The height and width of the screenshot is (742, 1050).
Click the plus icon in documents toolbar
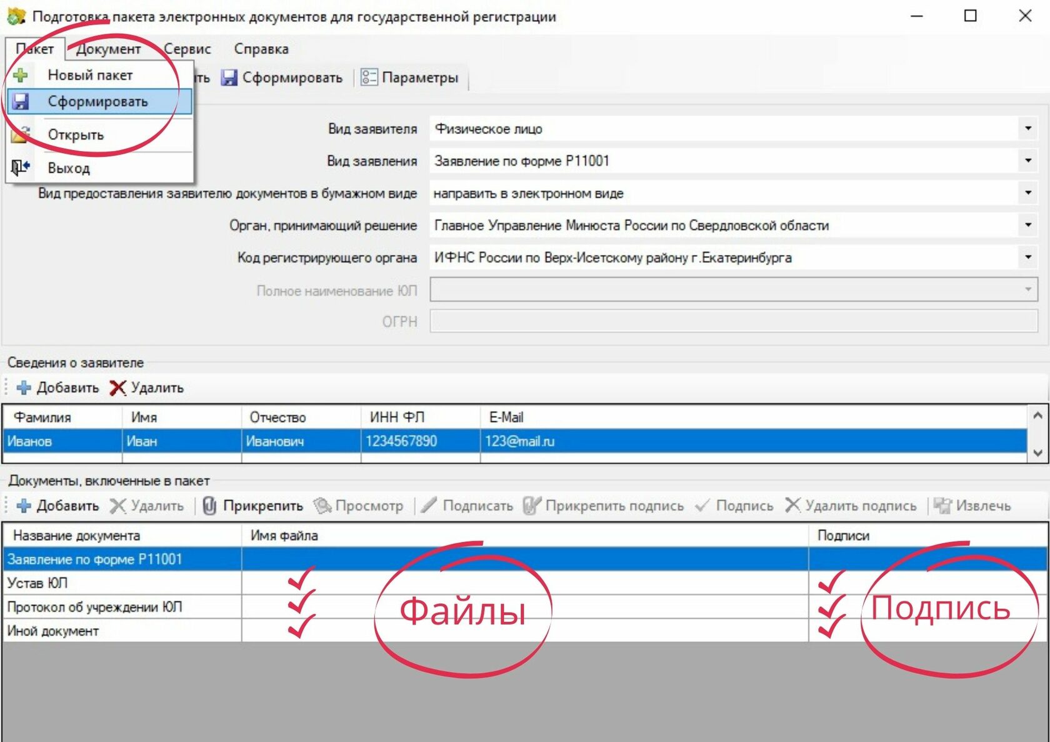coord(24,506)
